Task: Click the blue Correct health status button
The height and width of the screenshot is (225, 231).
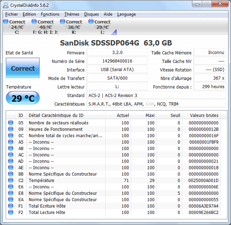Action: [x=23, y=68]
